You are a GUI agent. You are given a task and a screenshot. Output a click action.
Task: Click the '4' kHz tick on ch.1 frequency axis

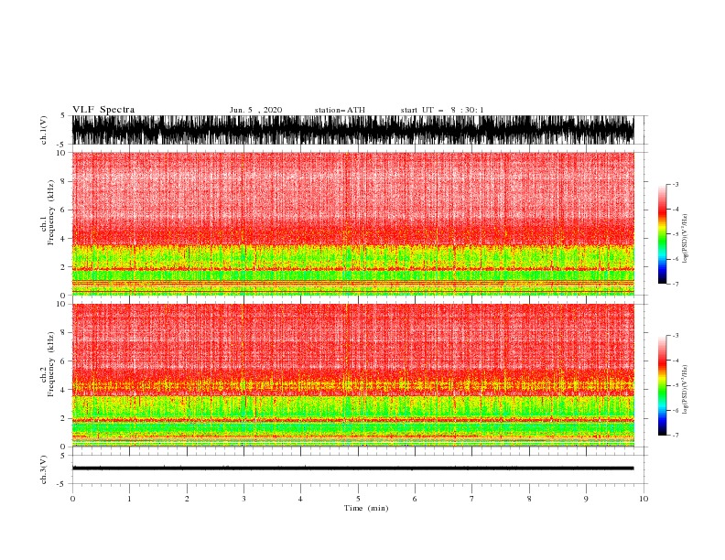coord(63,239)
